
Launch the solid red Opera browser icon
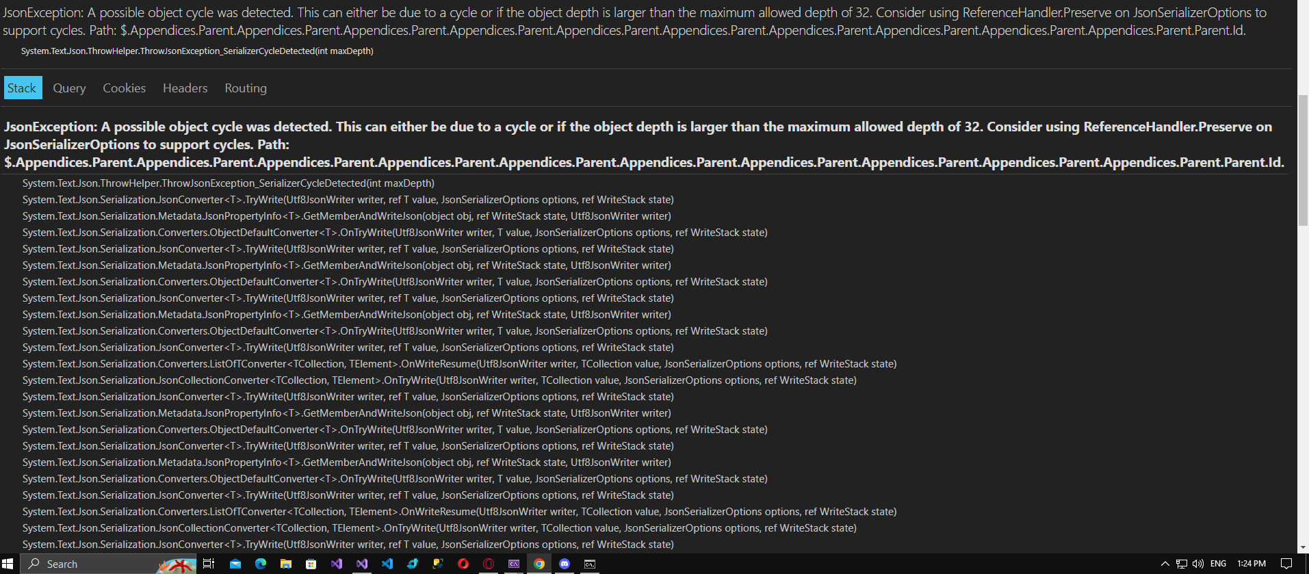tap(463, 564)
